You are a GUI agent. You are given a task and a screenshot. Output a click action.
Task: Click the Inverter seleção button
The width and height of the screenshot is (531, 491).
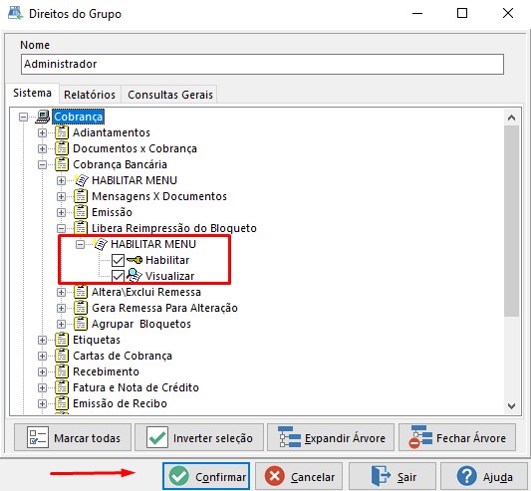tap(199, 437)
